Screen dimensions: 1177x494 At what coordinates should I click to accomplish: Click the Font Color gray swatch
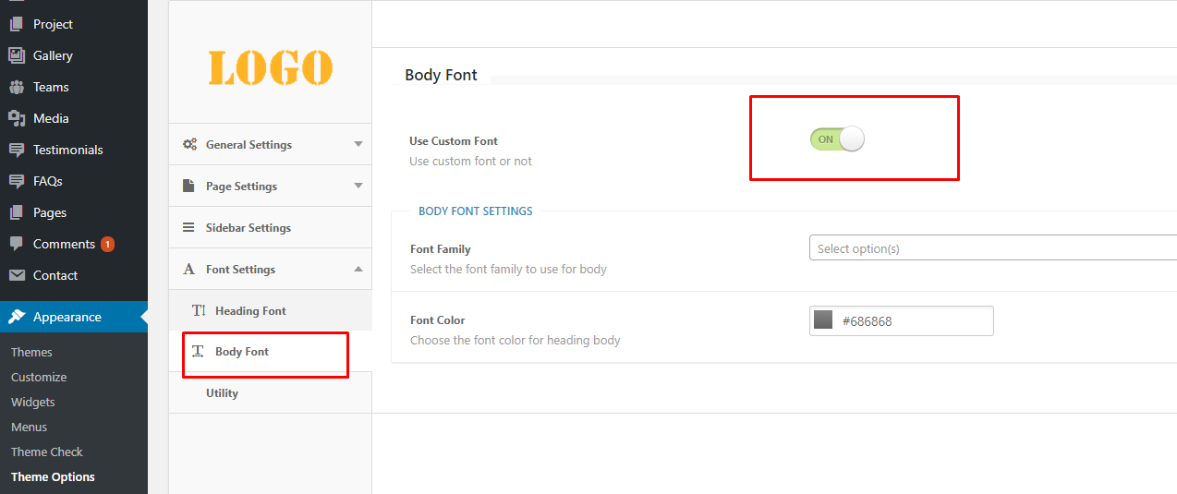point(823,320)
